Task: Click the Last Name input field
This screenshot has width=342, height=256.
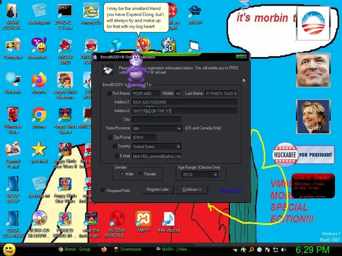Action: click(221, 93)
